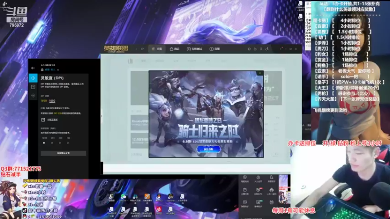This screenshot has width=390, height=219.
Task: Select the 250 report rate radio button
Action: (x=60, y=143)
